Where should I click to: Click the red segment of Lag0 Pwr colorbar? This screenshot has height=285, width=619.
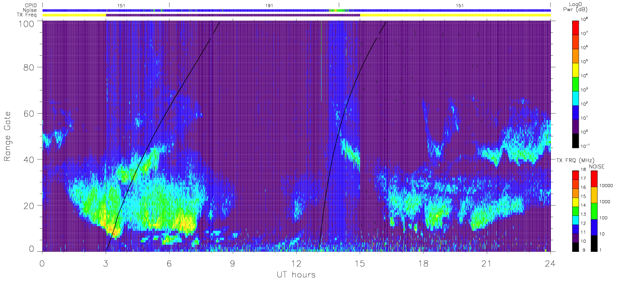click(576, 27)
